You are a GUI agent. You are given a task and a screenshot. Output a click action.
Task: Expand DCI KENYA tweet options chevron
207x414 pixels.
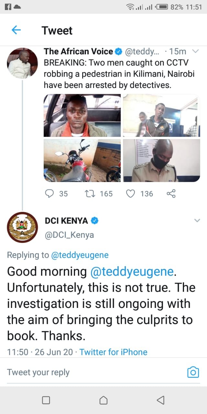coord(197,221)
